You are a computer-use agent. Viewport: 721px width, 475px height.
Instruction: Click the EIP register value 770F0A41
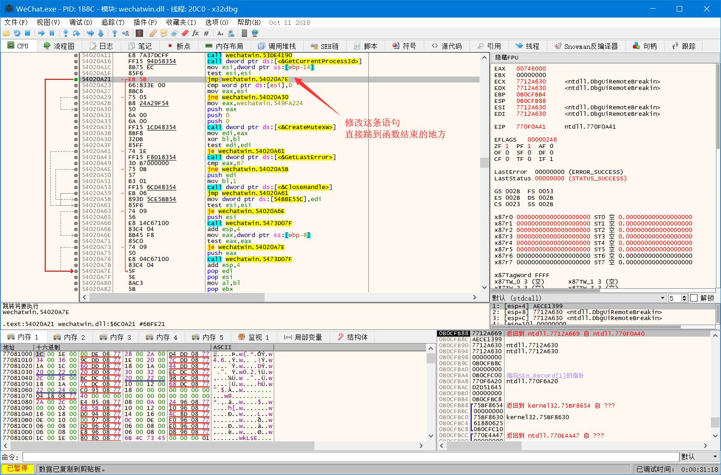[x=531, y=127]
